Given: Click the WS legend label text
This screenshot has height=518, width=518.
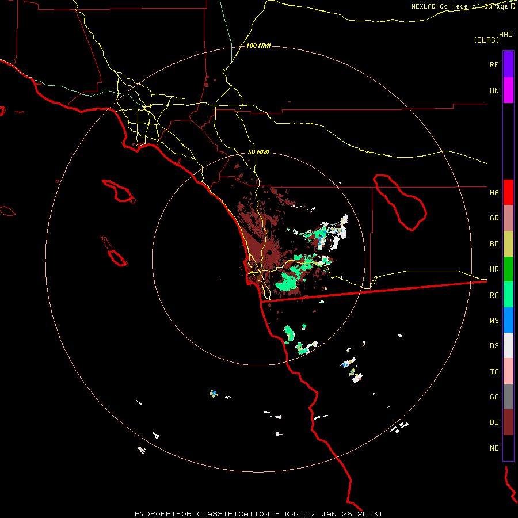Looking at the screenshot, I should coord(494,320).
